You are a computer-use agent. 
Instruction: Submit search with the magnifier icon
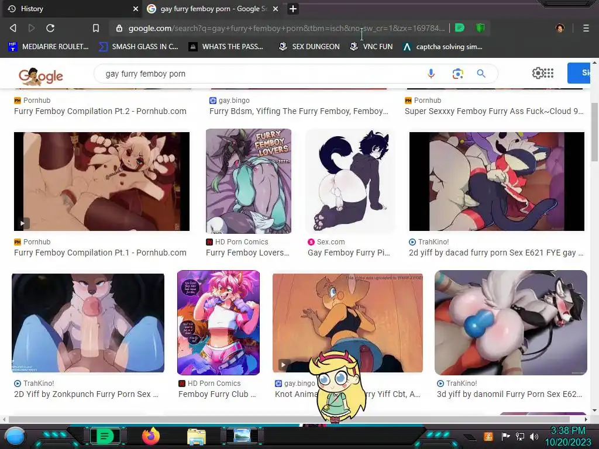pyautogui.click(x=481, y=74)
